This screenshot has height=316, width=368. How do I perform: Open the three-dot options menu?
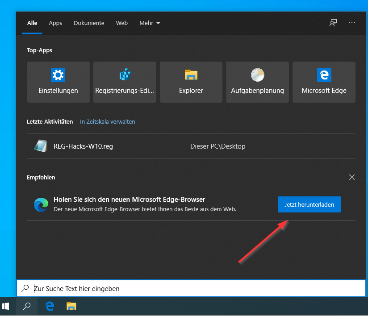pos(351,23)
